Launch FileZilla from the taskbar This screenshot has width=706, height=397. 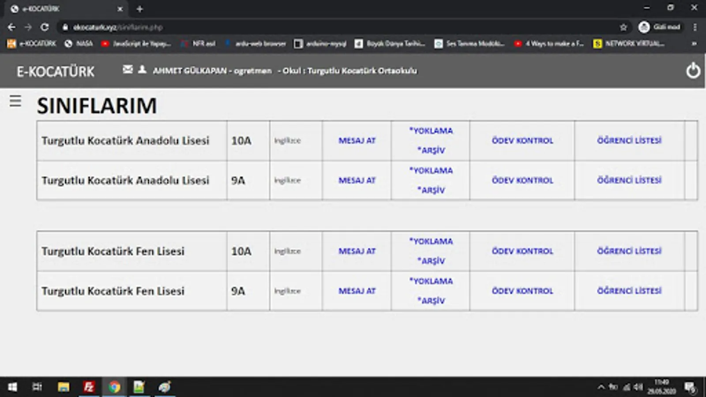point(89,387)
